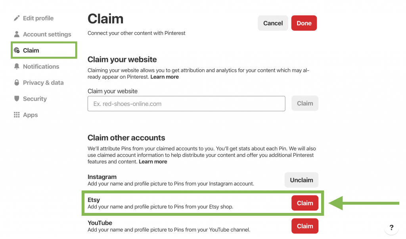Open Learn more under Claim your website

[x=165, y=77]
